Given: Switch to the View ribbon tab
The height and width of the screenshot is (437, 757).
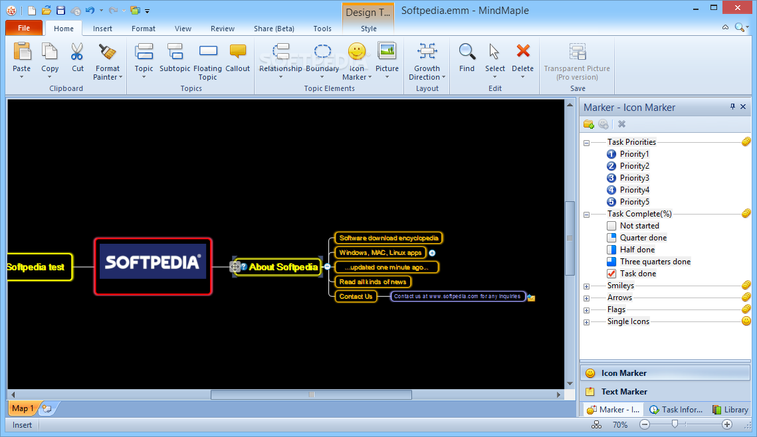Looking at the screenshot, I should point(183,29).
